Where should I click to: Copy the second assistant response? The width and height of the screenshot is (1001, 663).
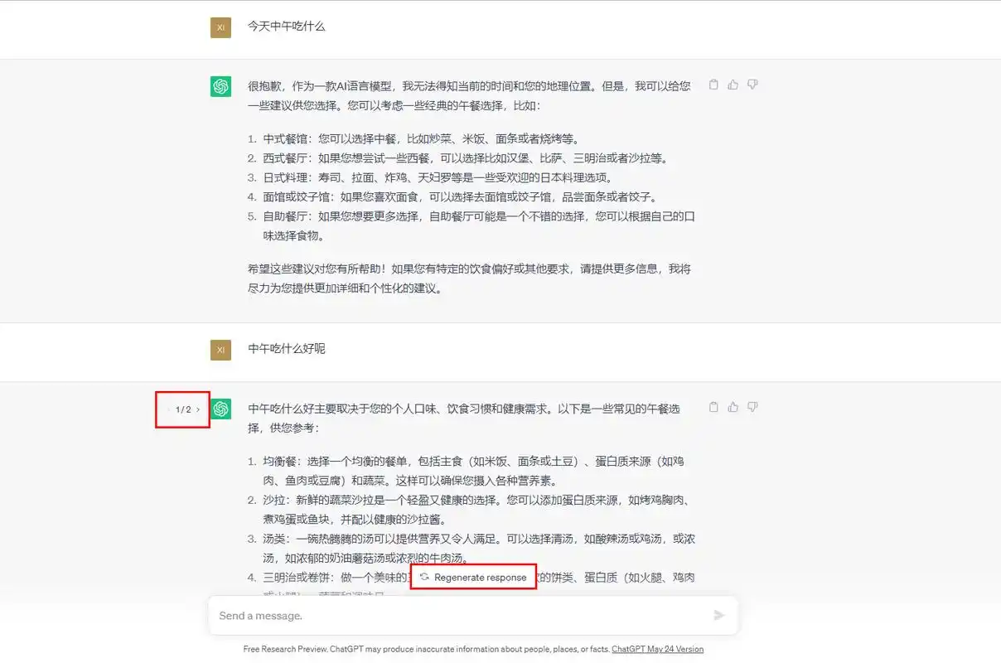pyautogui.click(x=713, y=407)
